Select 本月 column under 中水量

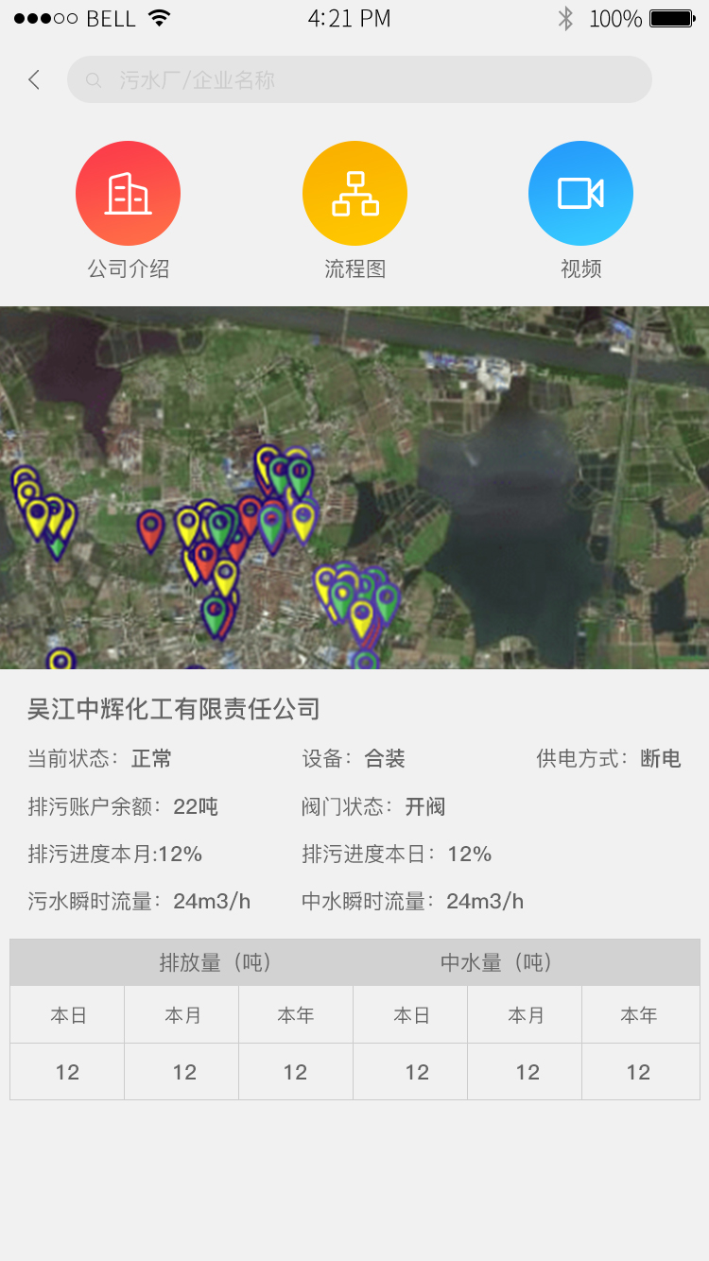tap(526, 1015)
